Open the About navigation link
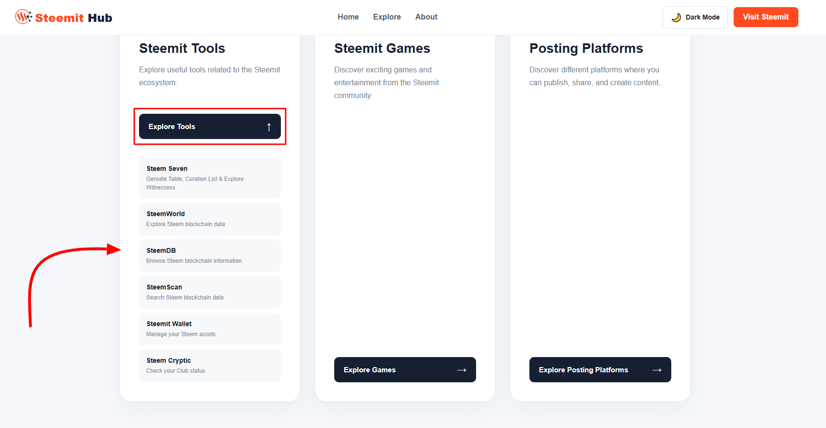Viewport: 826px width, 428px height. (x=426, y=17)
